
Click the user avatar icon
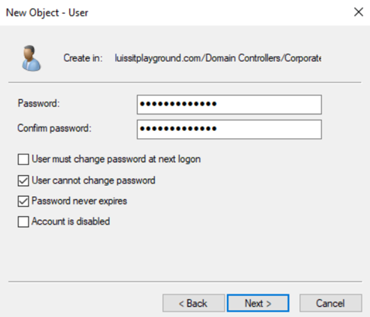click(x=31, y=58)
